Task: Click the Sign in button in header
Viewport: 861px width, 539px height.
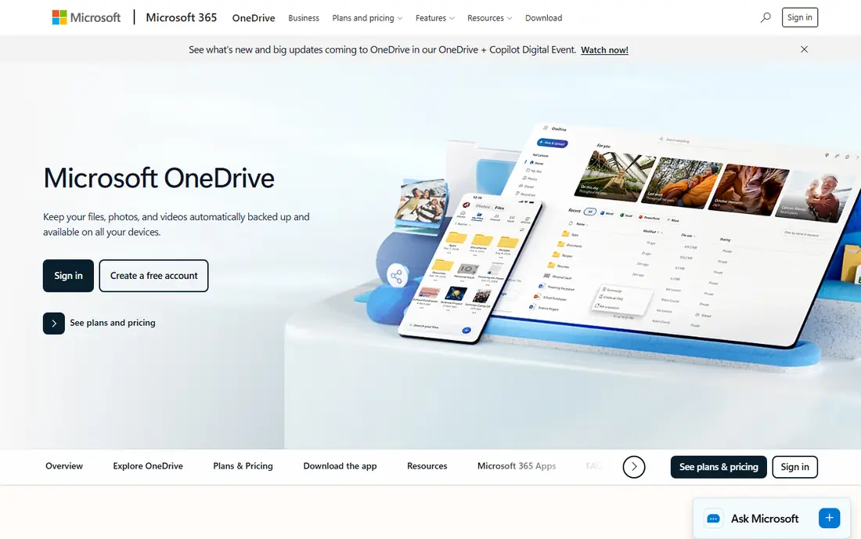Action: [799, 17]
